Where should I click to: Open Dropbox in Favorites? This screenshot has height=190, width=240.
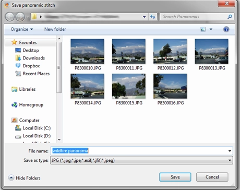31,66
